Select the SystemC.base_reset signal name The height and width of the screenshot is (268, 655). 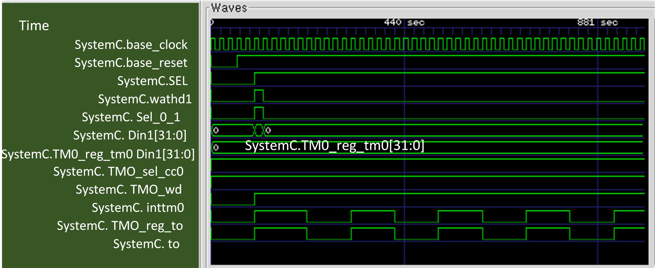131,63
